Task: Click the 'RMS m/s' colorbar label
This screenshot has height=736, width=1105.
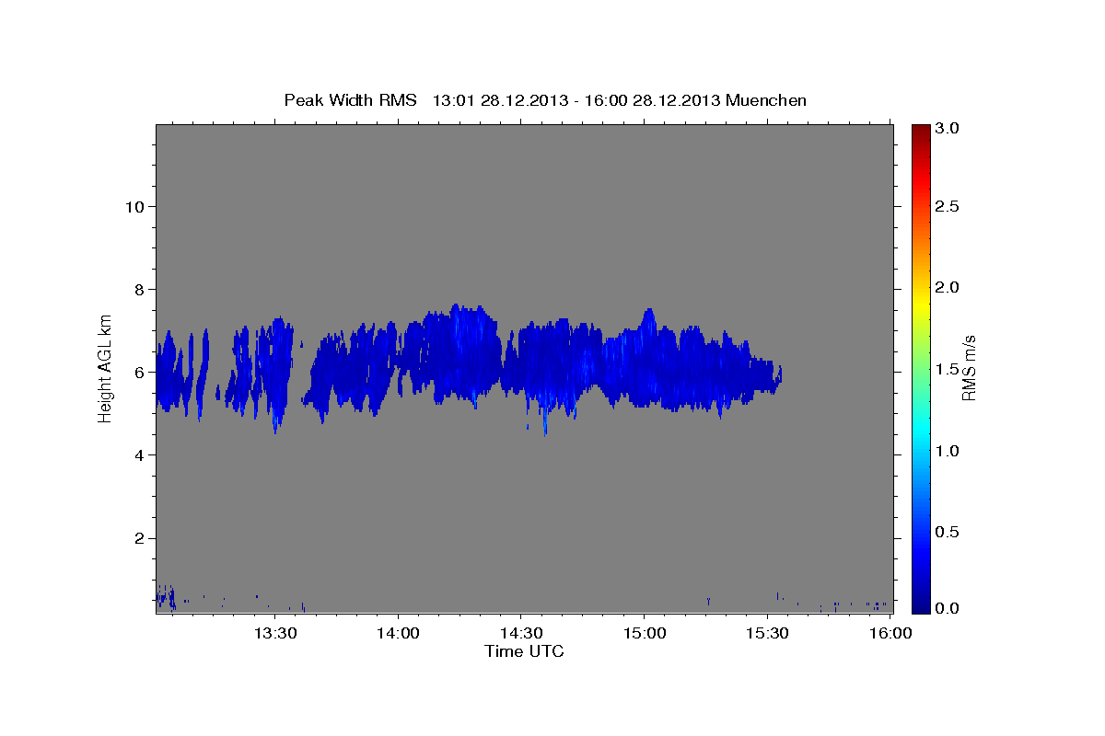Action: tap(969, 368)
